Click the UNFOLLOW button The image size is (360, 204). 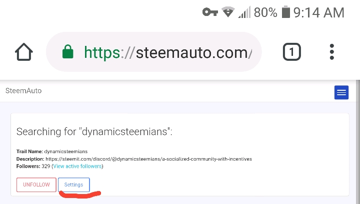coord(36,185)
